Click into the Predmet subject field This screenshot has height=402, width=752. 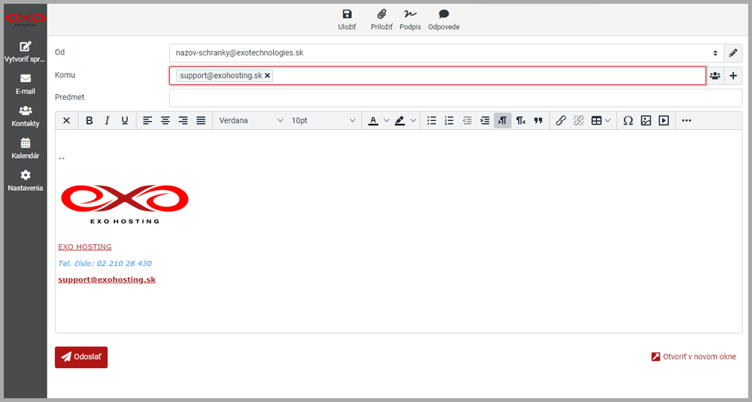455,98
